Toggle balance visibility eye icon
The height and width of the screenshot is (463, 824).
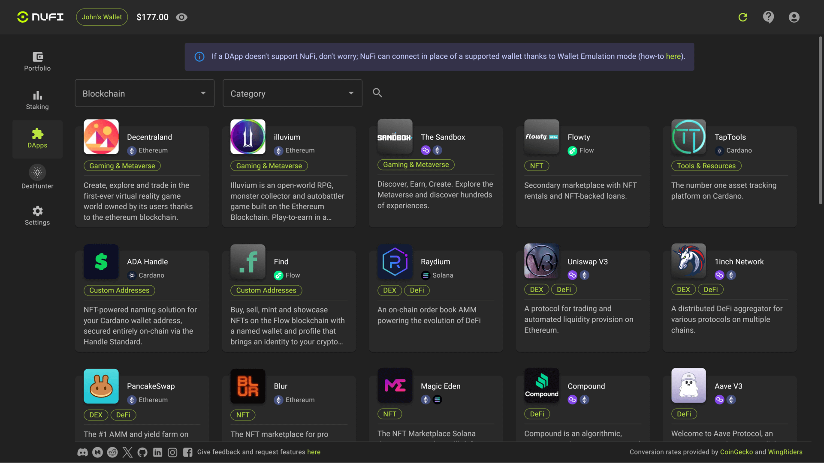point(182,17)
